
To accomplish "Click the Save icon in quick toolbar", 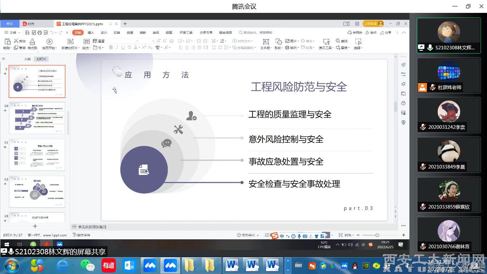I will click(27, 33).
